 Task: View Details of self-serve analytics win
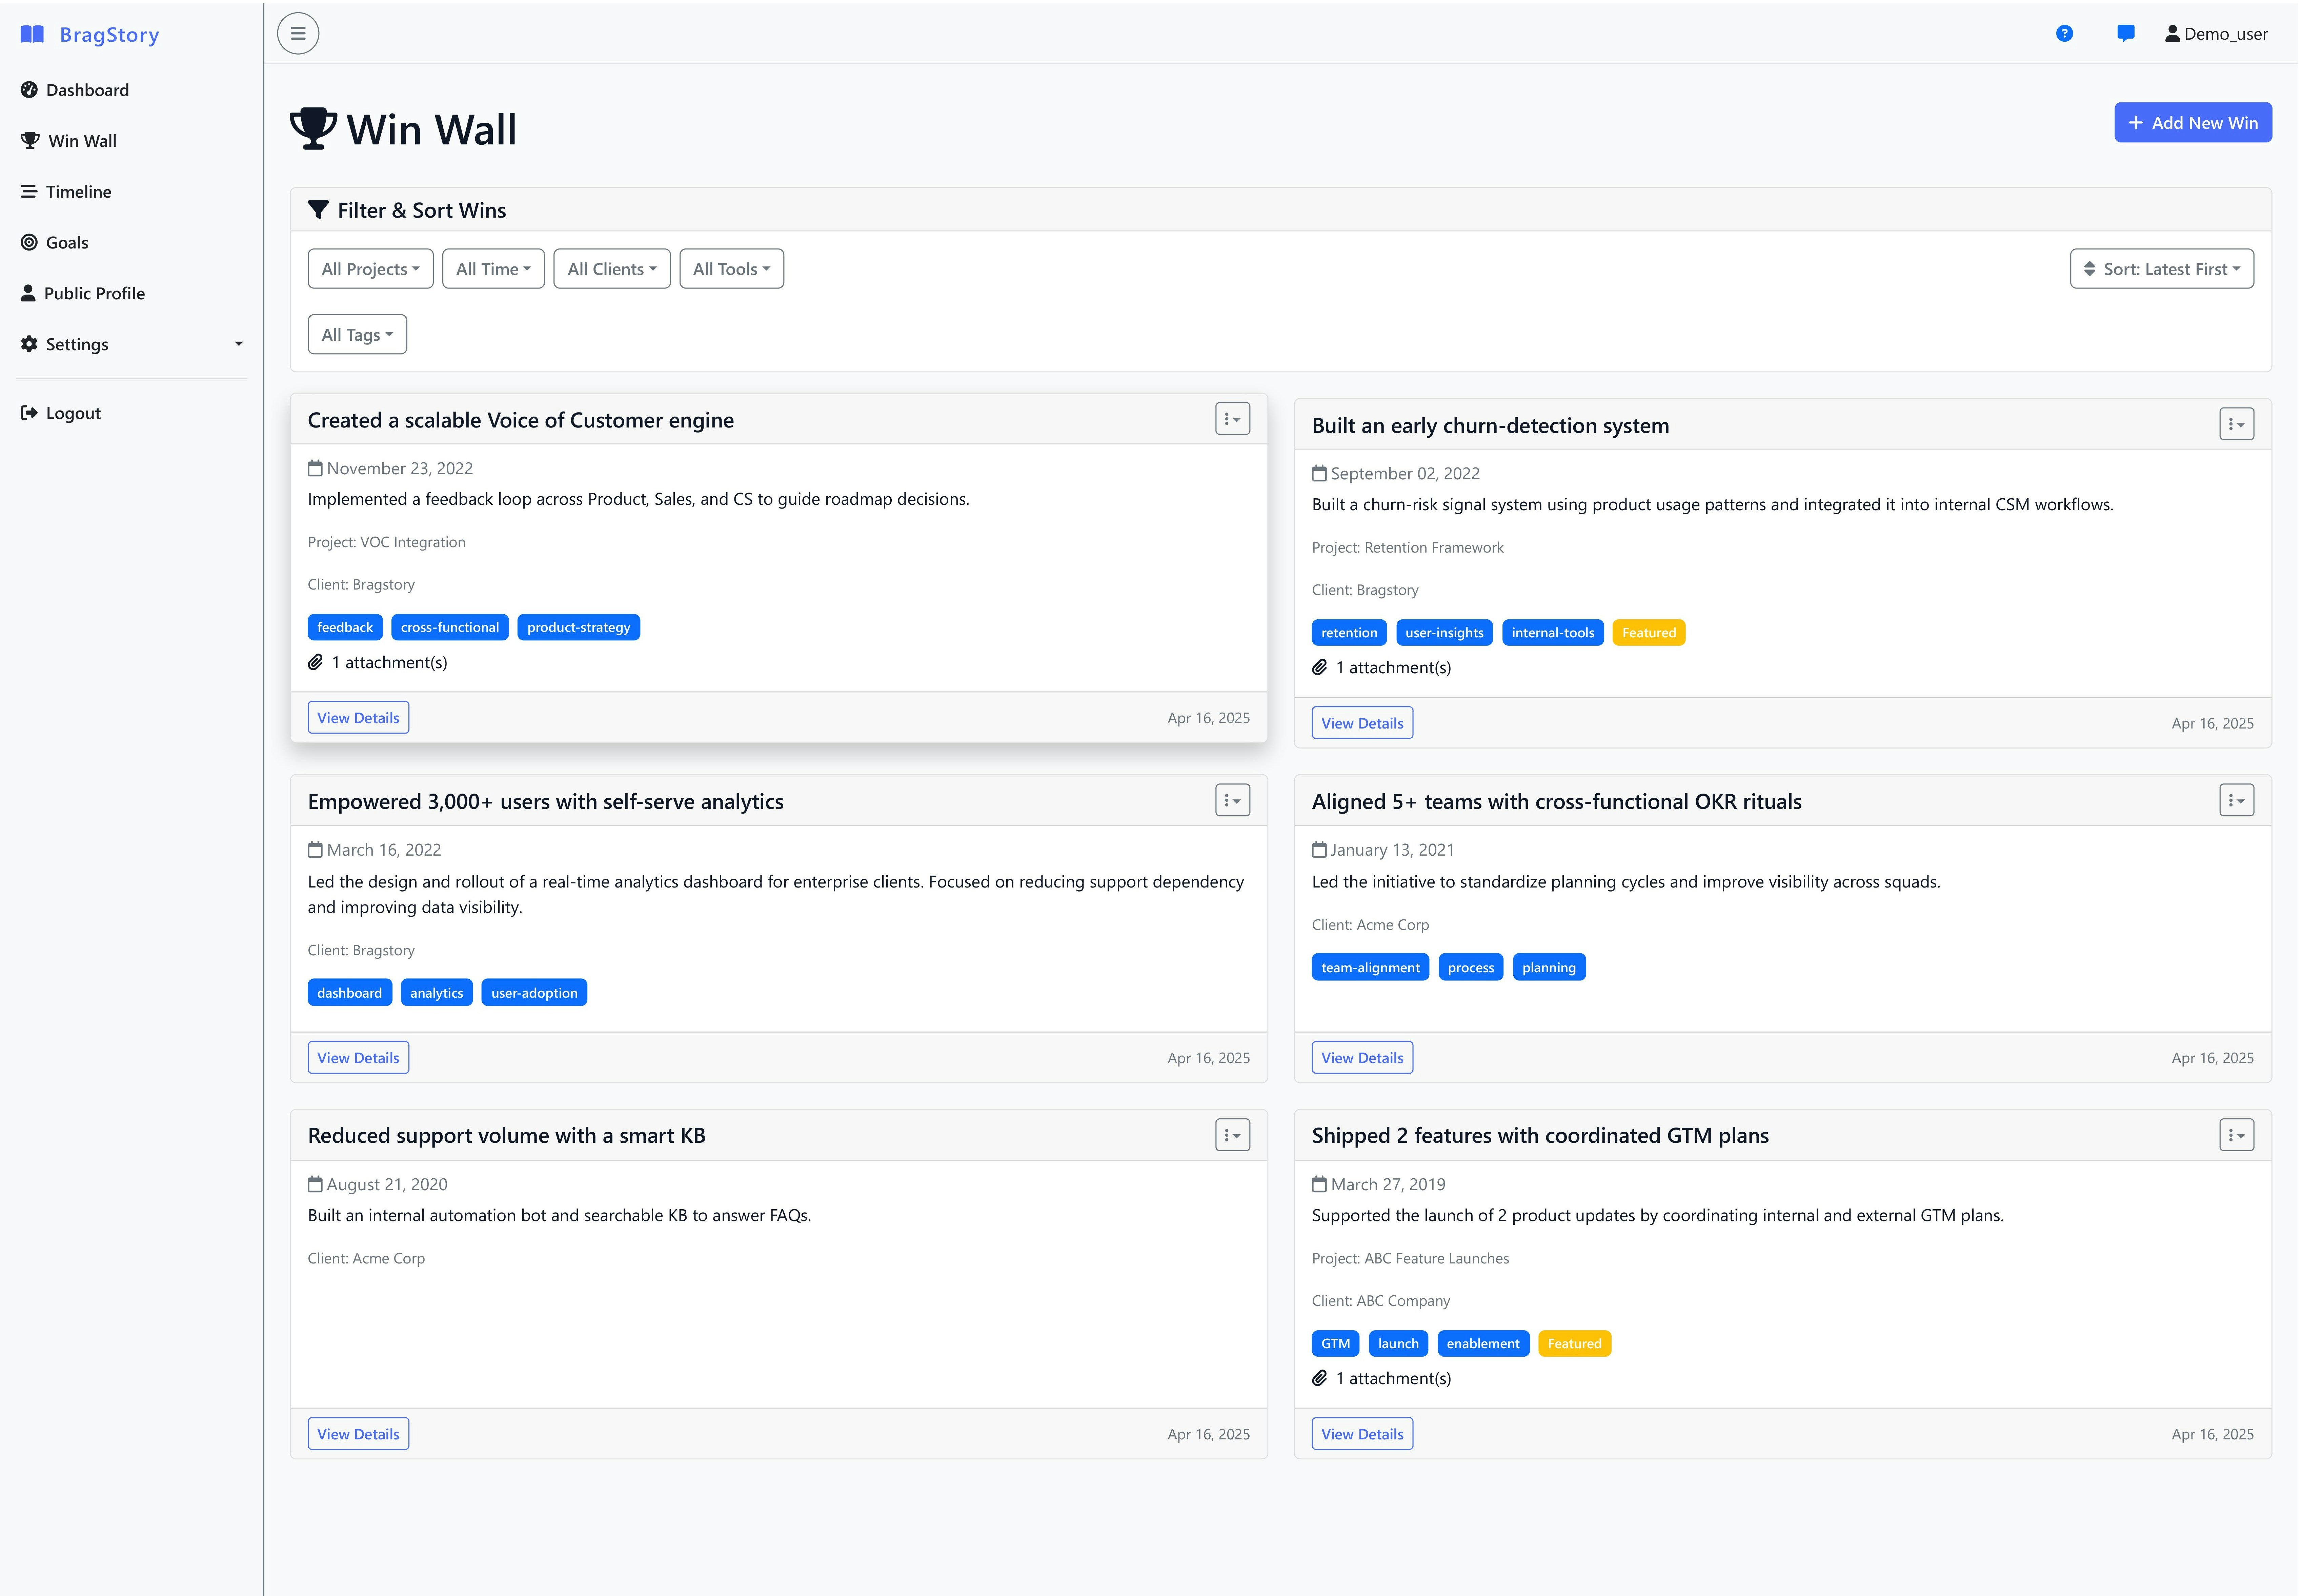point(358,1058)
